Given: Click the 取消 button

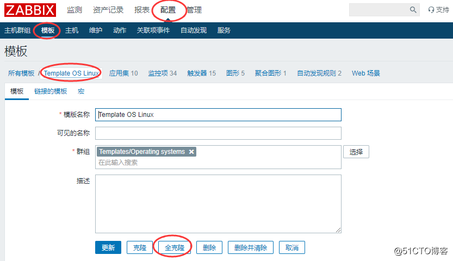Looking at the screenshot, I should (x=292, y=248).
